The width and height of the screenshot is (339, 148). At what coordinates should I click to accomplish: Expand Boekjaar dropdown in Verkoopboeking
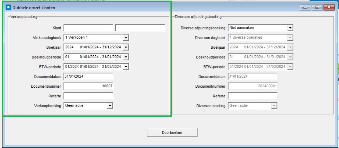(x=126, y=47)
